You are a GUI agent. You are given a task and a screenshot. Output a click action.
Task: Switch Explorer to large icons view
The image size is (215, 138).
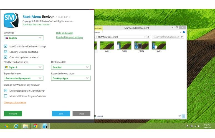(183, 116)
